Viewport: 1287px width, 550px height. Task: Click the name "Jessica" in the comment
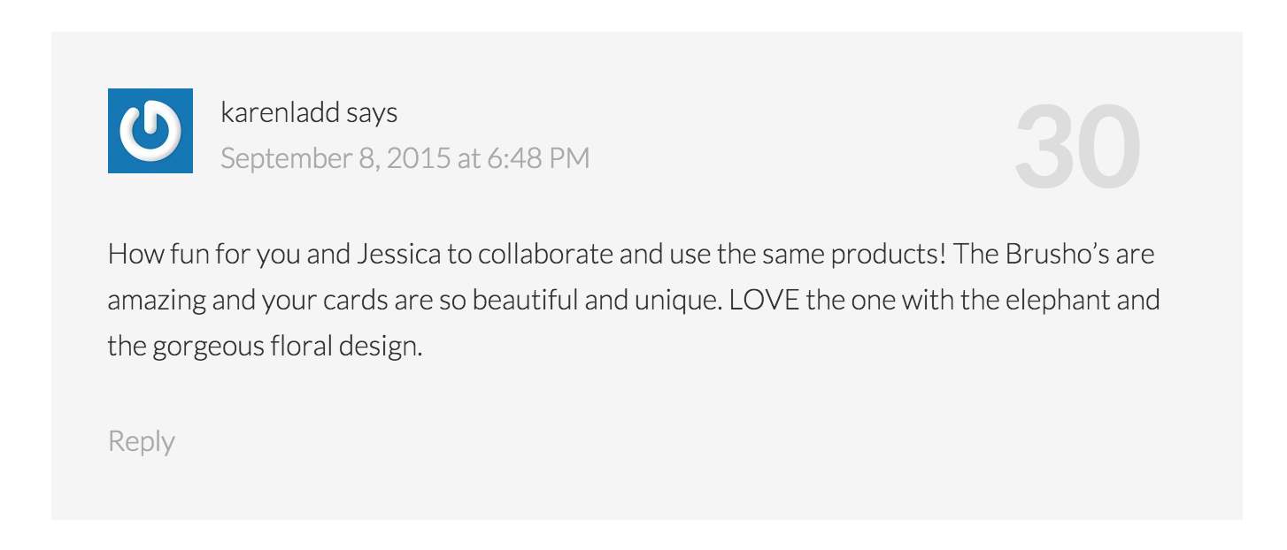pos(399,255)
